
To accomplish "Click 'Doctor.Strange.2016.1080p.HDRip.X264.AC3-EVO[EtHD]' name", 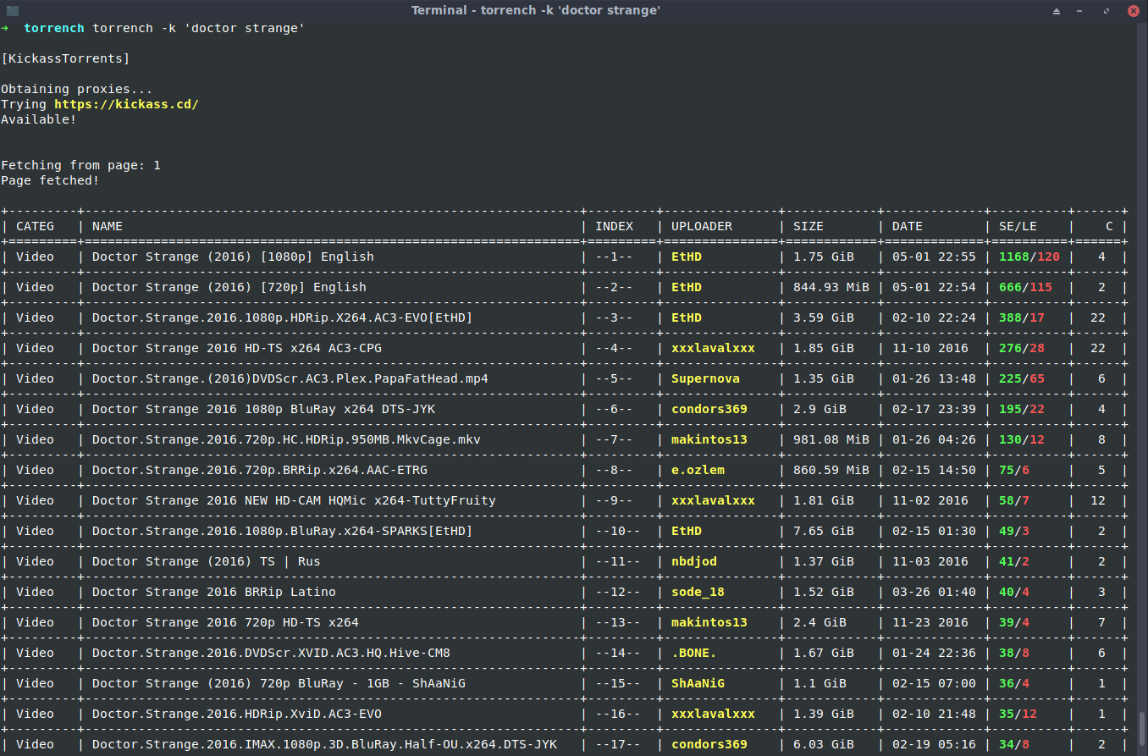I will (x=283, y=317).
